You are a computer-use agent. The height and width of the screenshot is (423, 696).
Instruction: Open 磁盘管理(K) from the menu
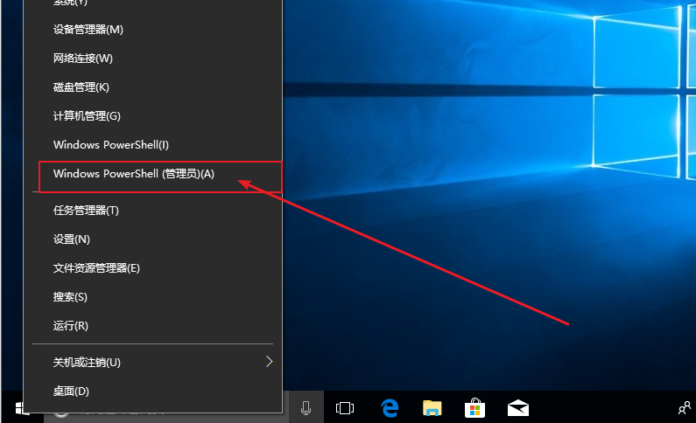81,87
